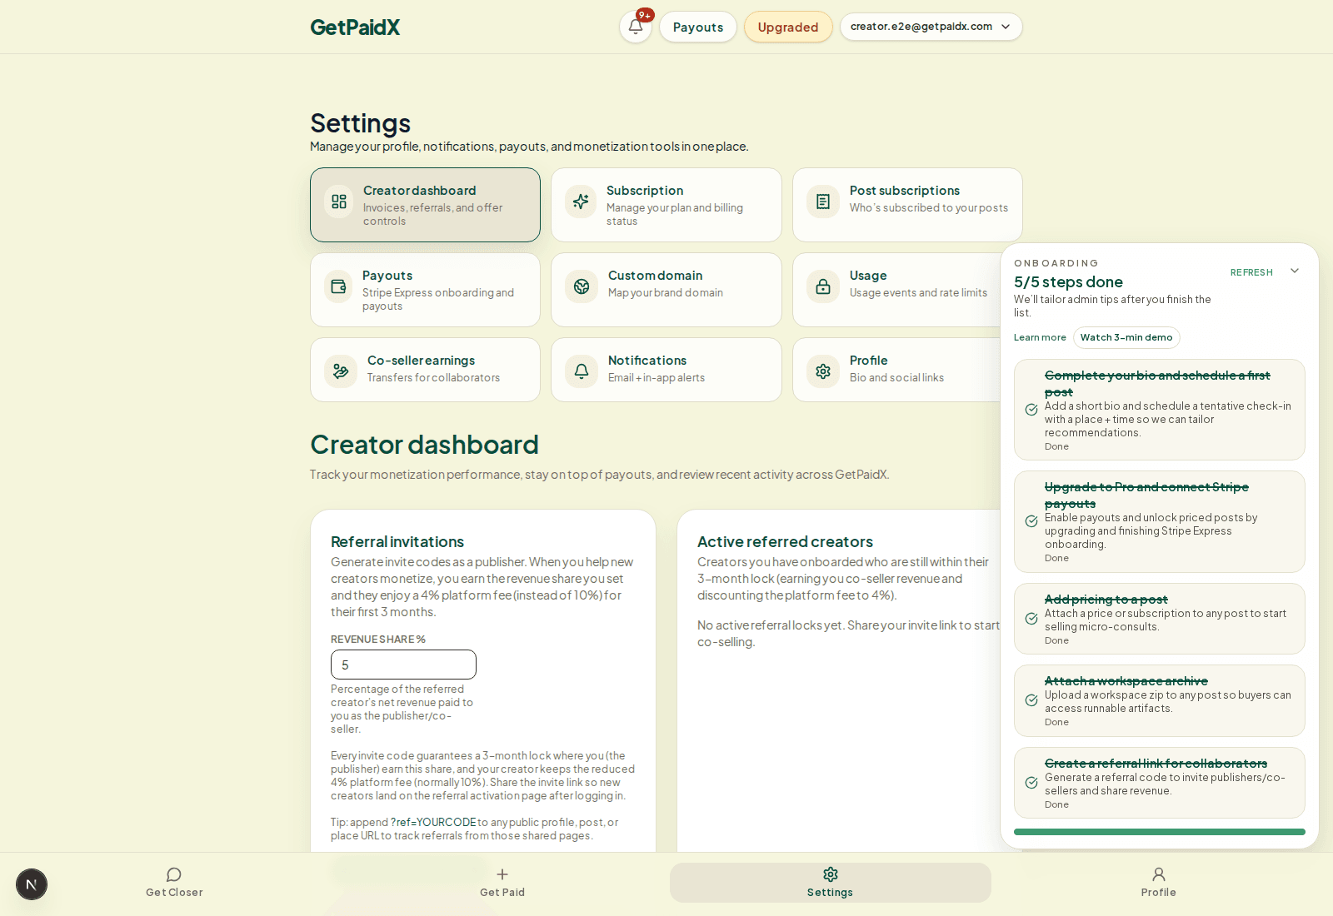Click the Co-seller earnings handshake icon
This screenshot has width=1333, height=916.
point(341,371)
